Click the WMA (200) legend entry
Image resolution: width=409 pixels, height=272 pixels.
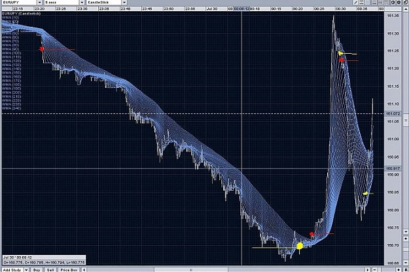[x=12, y=92]
